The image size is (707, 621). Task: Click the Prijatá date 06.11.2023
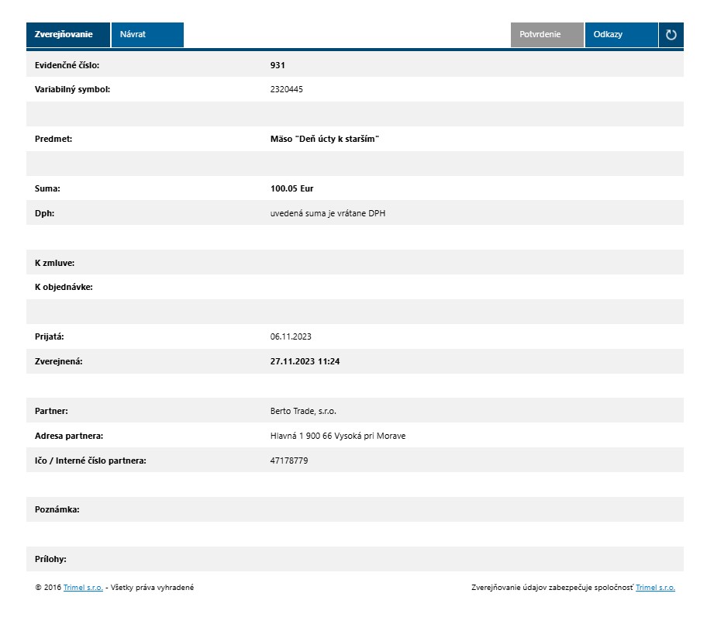point(291,337)
